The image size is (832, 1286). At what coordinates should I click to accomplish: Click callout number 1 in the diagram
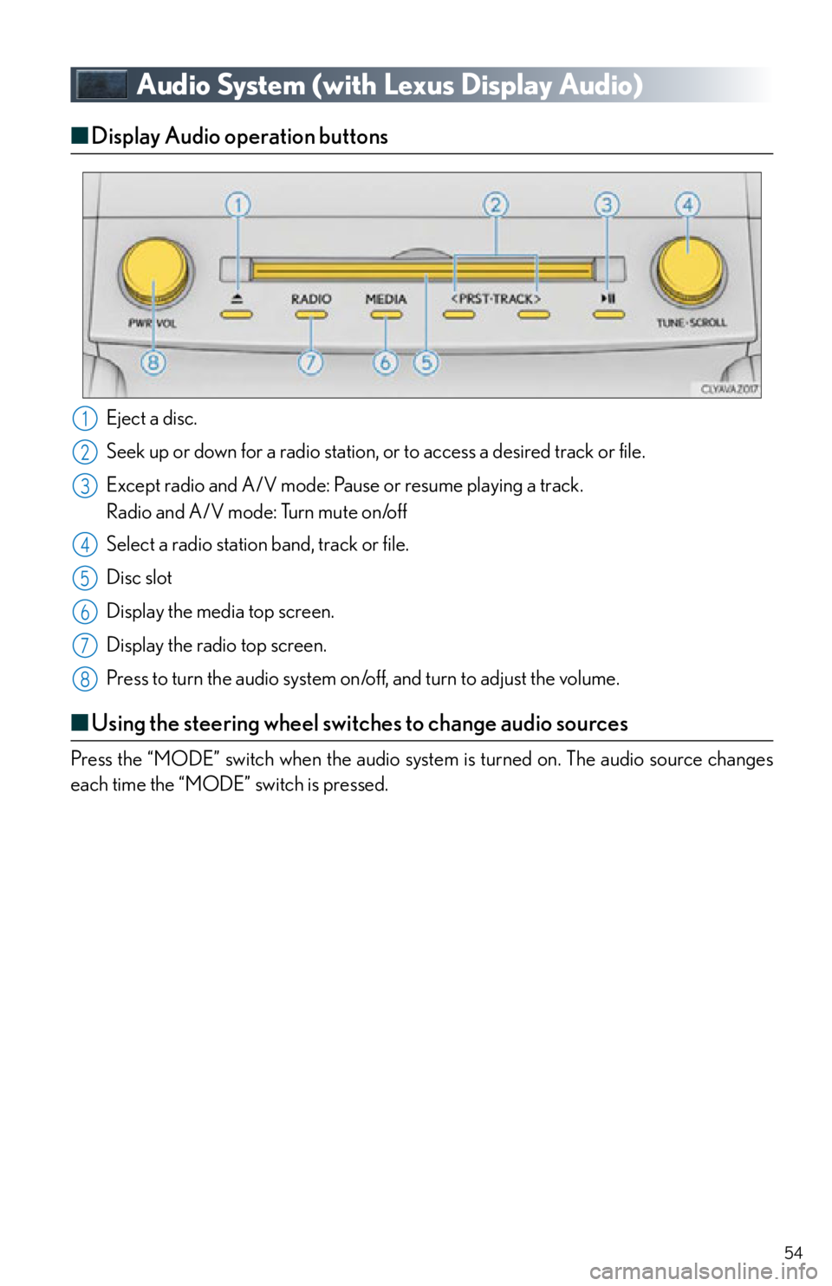(238, 205)
